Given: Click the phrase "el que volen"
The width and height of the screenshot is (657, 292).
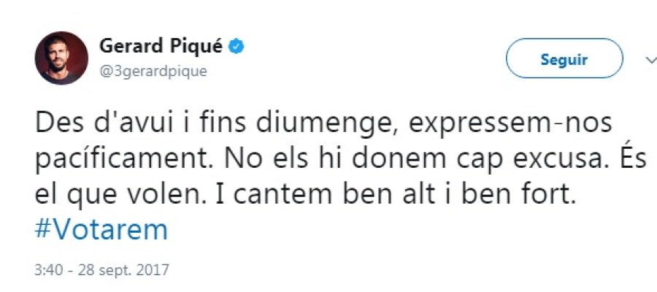Looking at the screenshot, I should [120, 196].
